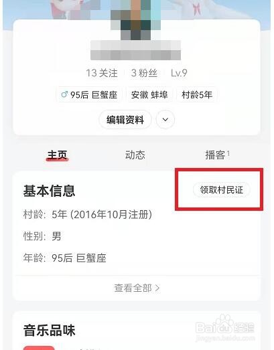The height and width of the screenshot is (350, 274).
Task: Click the 基本信息 section heading
Action: (49, 191)
